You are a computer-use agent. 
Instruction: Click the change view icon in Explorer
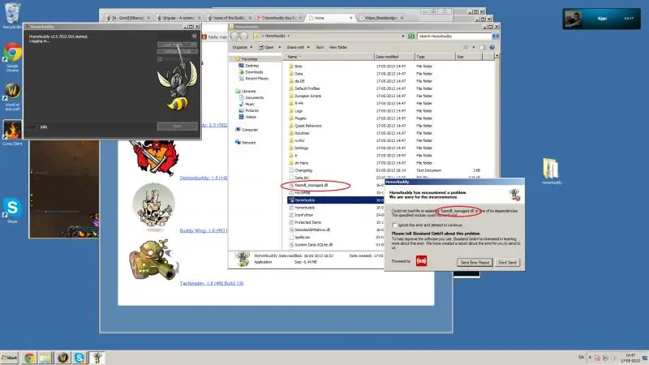pos(466,48)
